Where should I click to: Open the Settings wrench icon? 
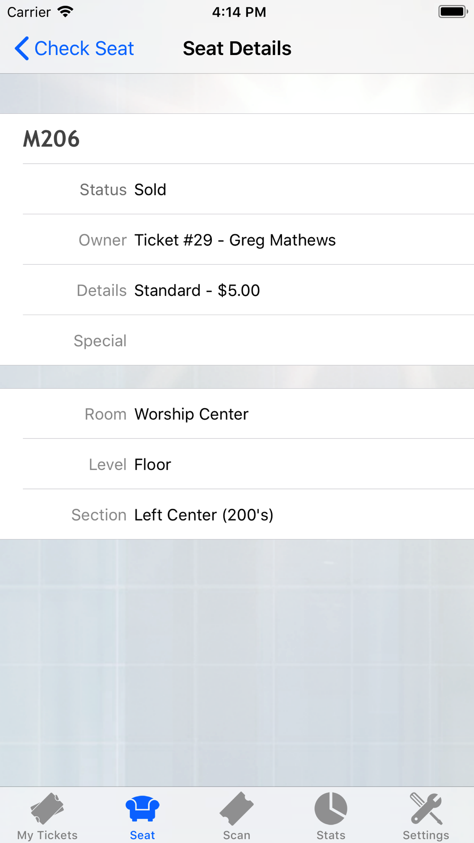pyautogui.click(x=426, y=808)
